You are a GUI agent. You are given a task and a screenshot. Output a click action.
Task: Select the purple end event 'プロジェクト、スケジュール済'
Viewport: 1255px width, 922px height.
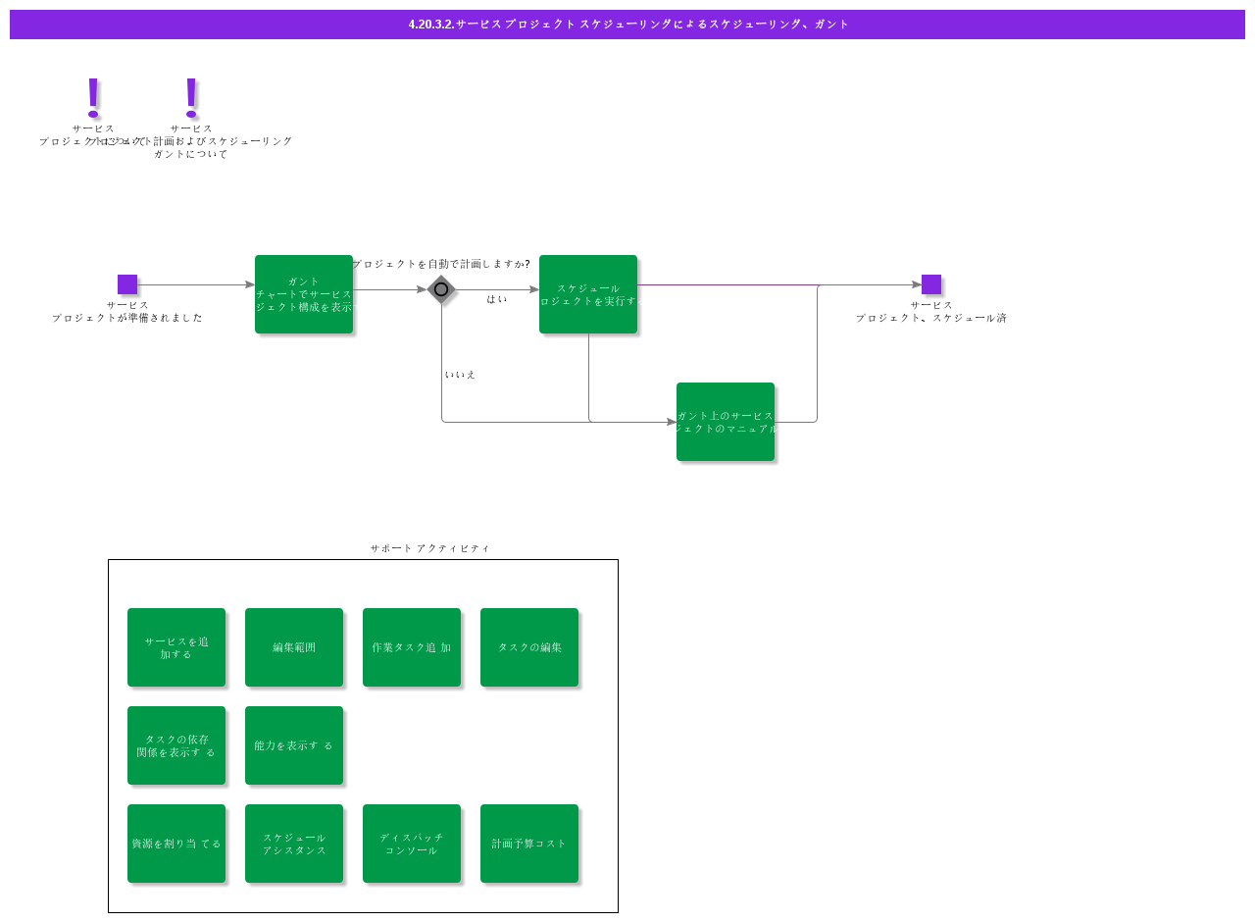(x=931, y=284)
